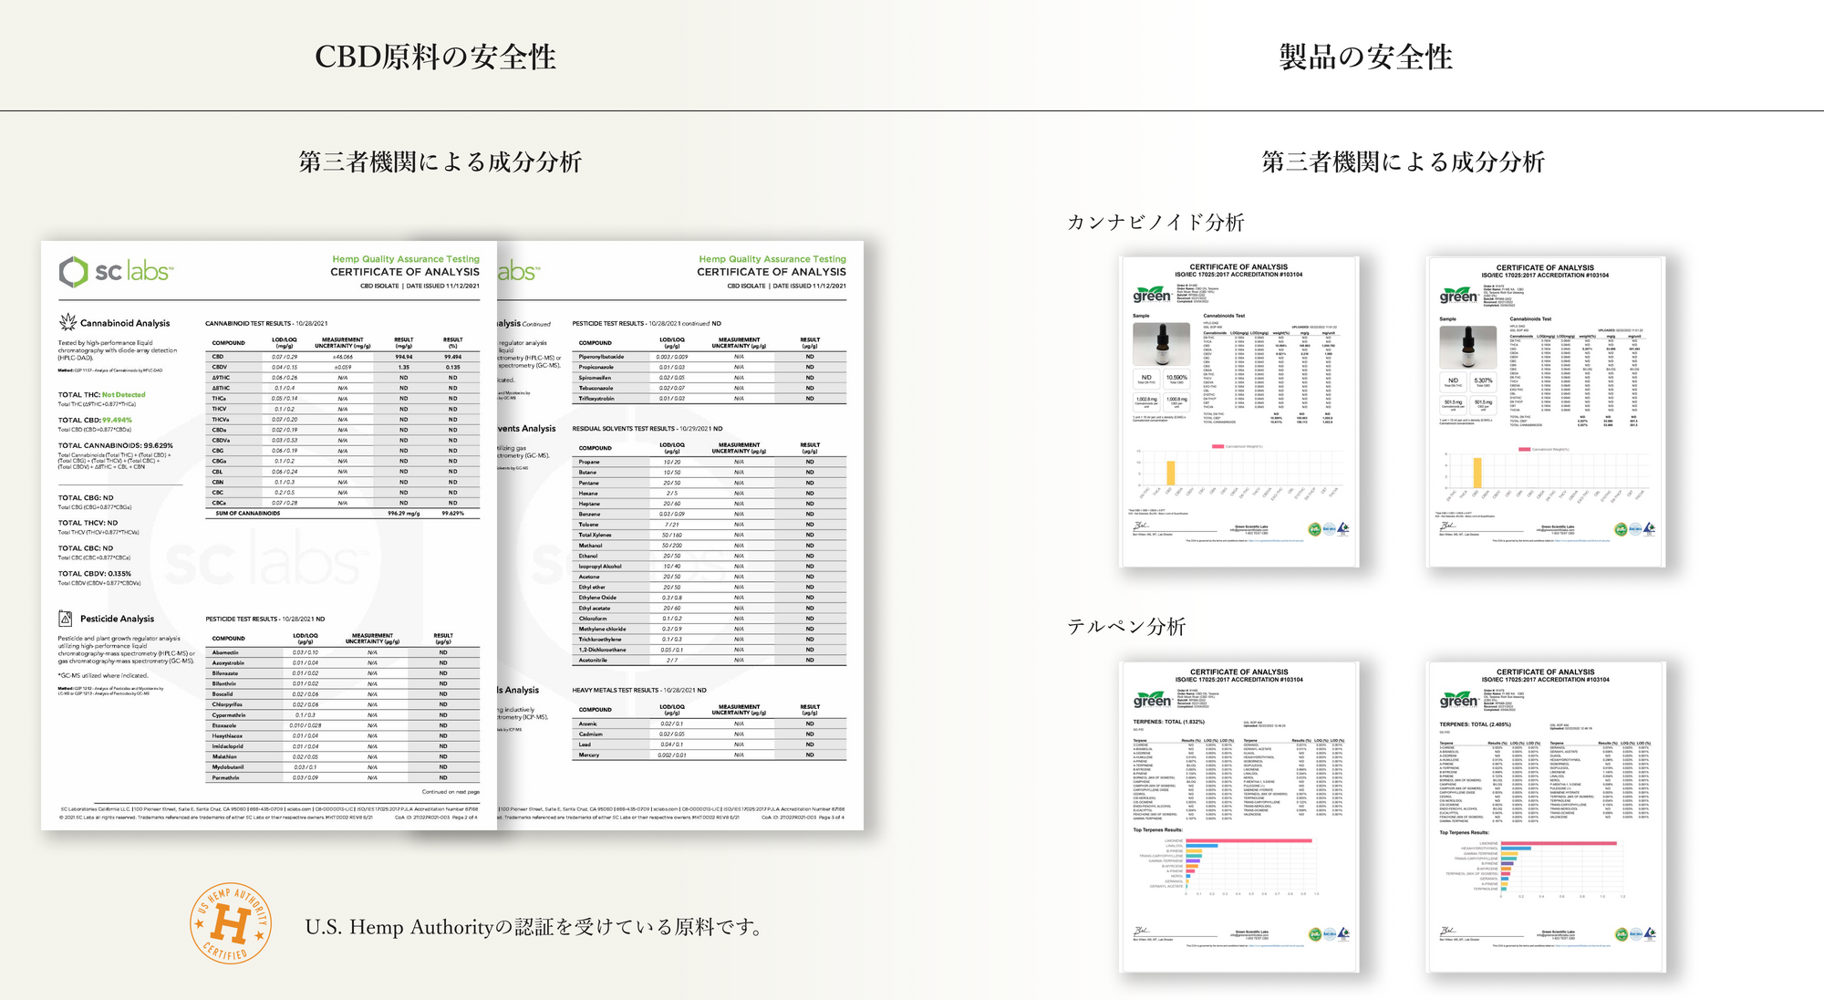This screenshot has width=1824, height=1000.
Task: Click 'TOTAL THCV: ND' text
Action: tap(88, 523)
